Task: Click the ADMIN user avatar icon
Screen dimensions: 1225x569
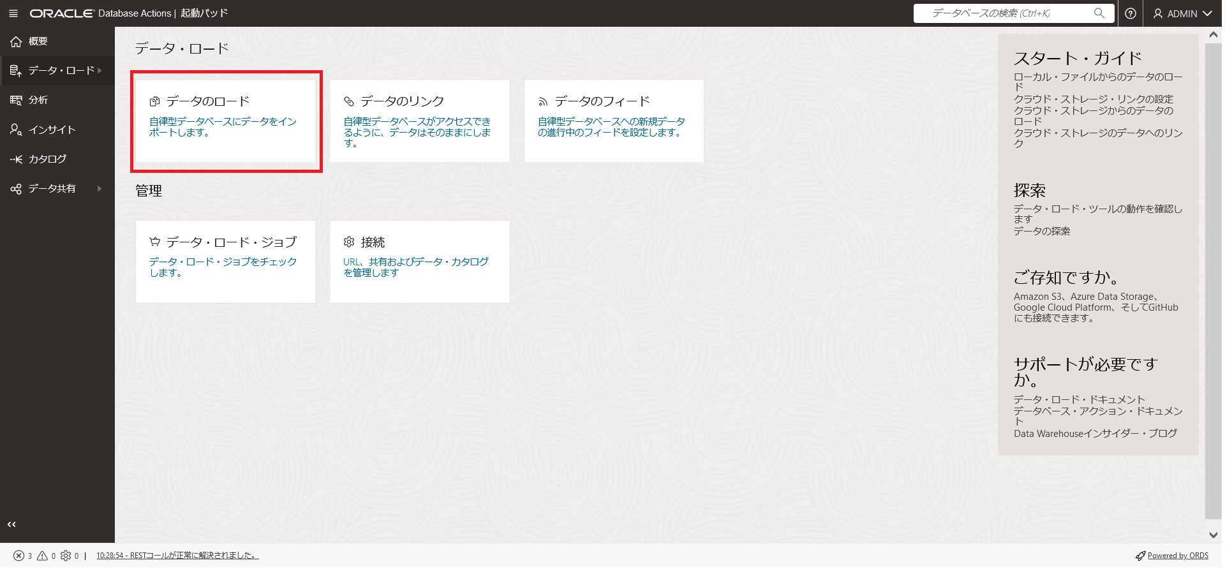Action: [1158, 13]
